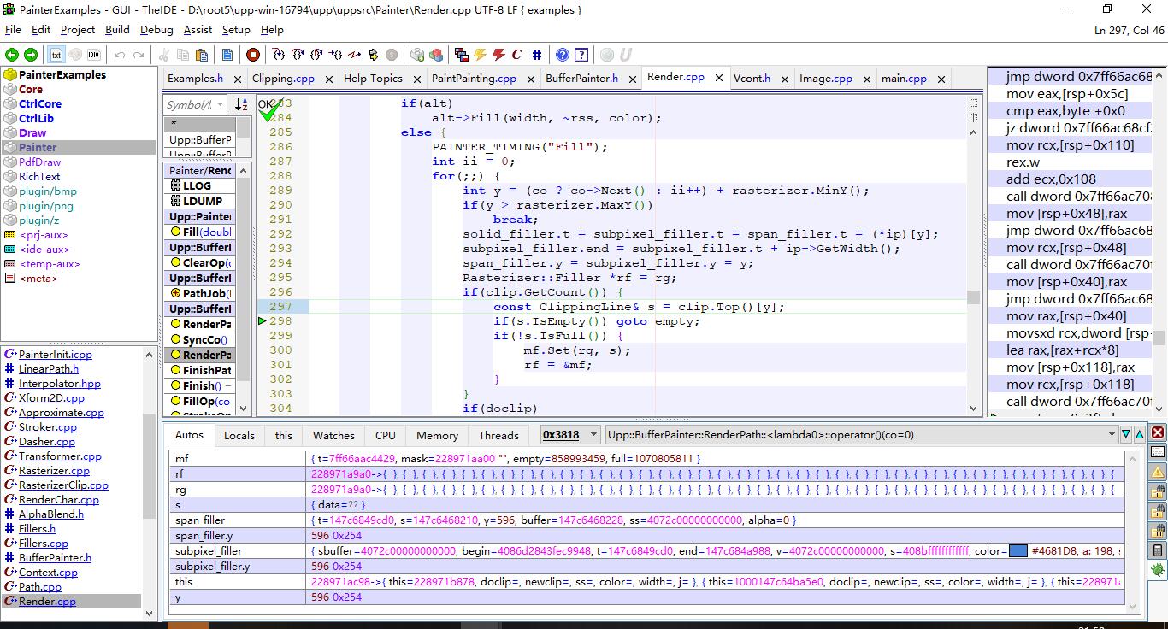Click the green back navigation arrow
Screen dimensions: 1168x629
[12, 55]
